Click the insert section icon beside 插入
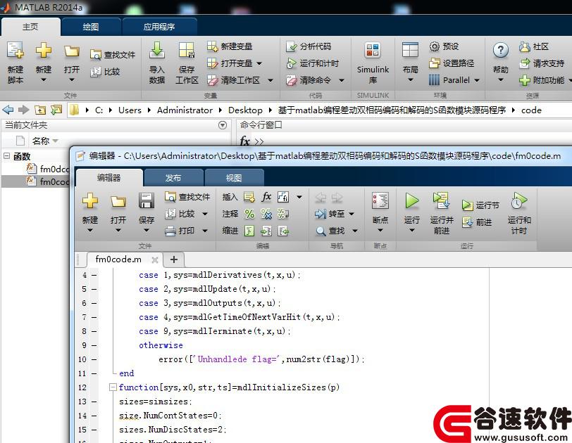Viewport: 572px width, 443px height. (249, 197)
